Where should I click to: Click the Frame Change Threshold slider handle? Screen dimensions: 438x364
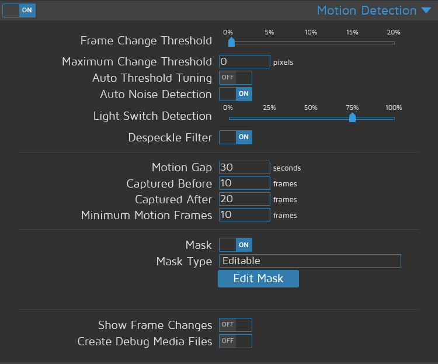tap(232, 42)
